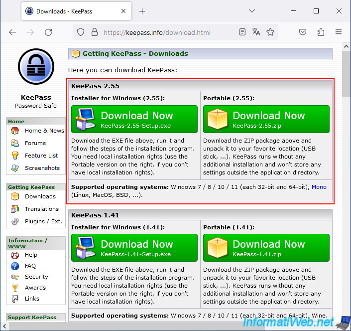The height and width of the screenshot is (331, 351).
Task: Open the Security link
Action: tap(36, 277)
